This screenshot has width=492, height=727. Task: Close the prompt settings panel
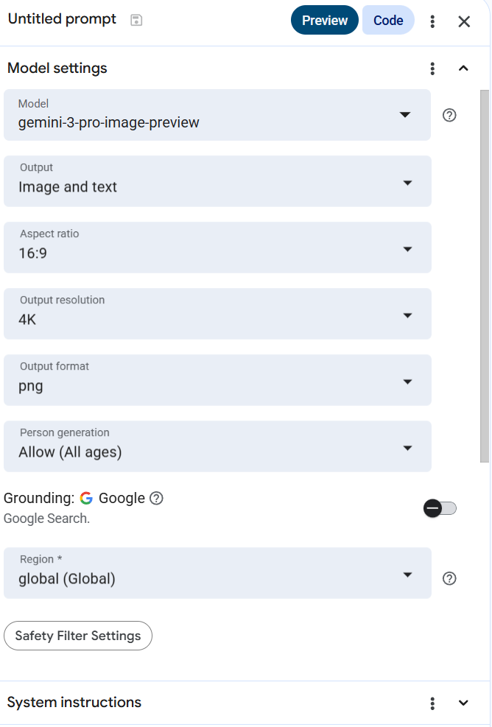click(x=464, y=21)
